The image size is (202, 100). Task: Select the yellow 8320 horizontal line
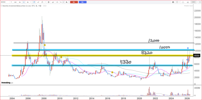(102, 55)
